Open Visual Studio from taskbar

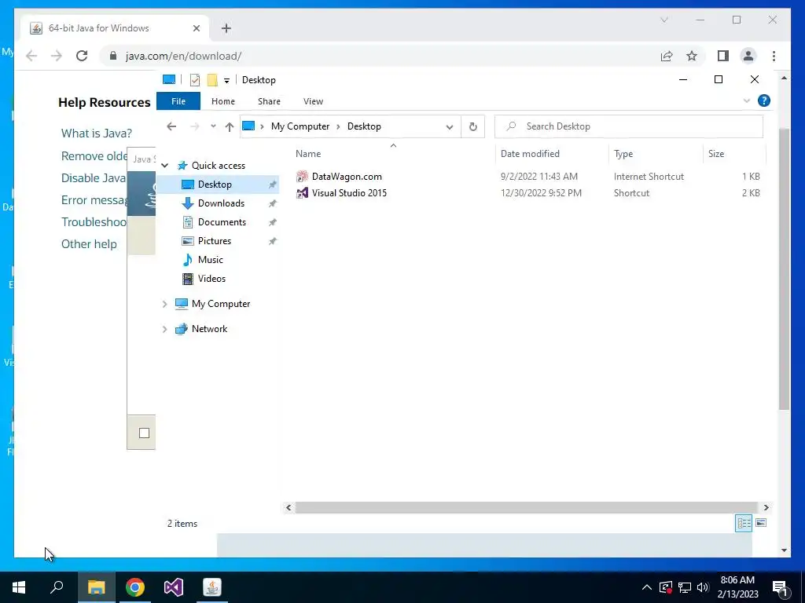coord(174,587)
